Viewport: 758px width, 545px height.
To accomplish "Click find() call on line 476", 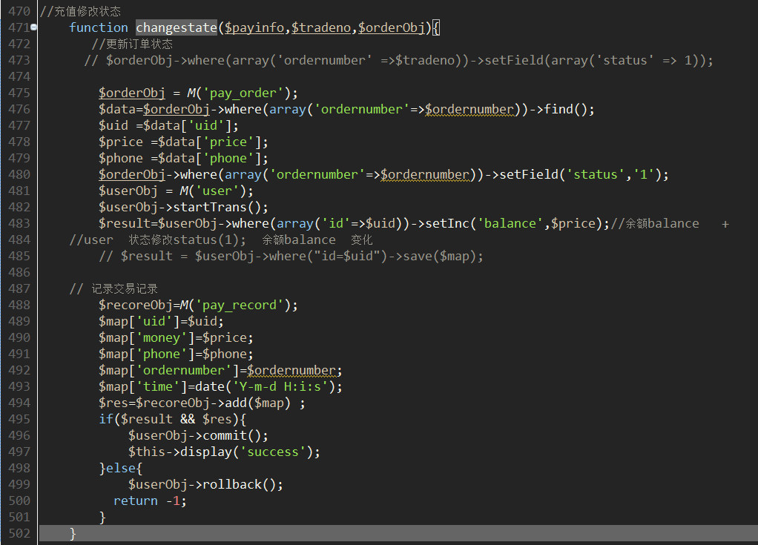I will (566, 109).
